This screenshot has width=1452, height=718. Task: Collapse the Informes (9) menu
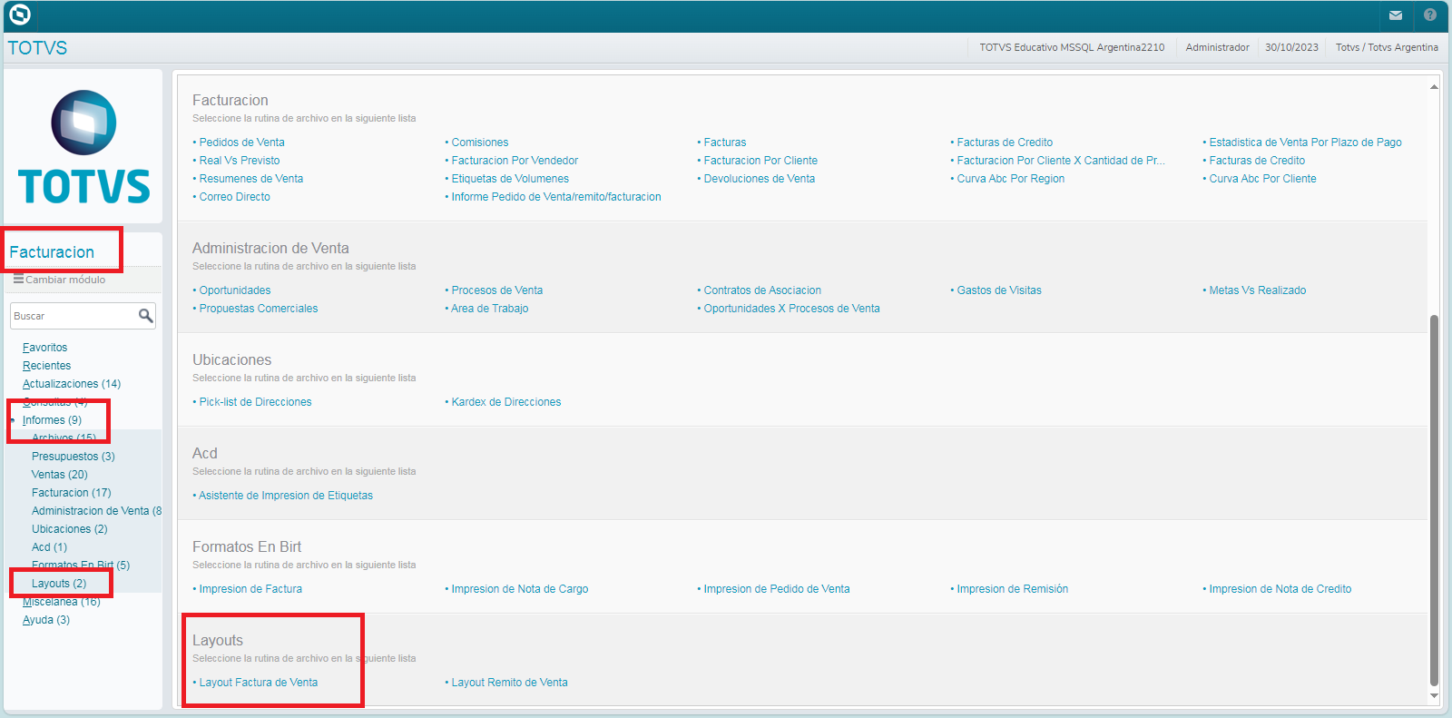point(52,420)
